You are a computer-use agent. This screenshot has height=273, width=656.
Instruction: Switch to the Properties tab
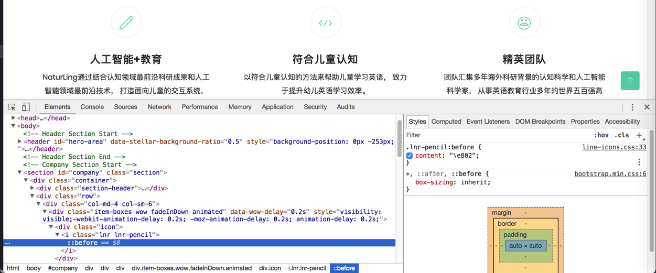585,122
